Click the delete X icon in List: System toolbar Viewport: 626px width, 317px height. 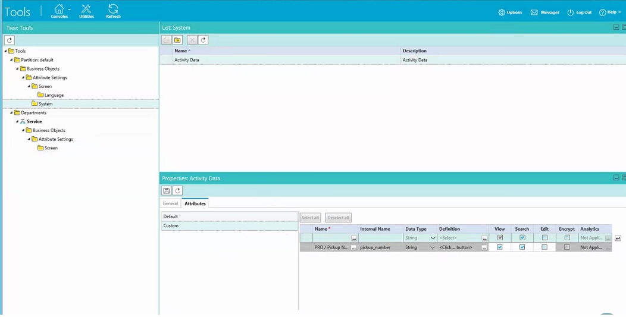192,40
